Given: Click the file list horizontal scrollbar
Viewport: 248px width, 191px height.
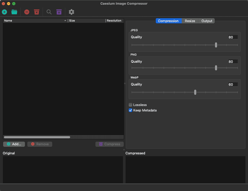Looking at the screenshot, I should 37,137.
